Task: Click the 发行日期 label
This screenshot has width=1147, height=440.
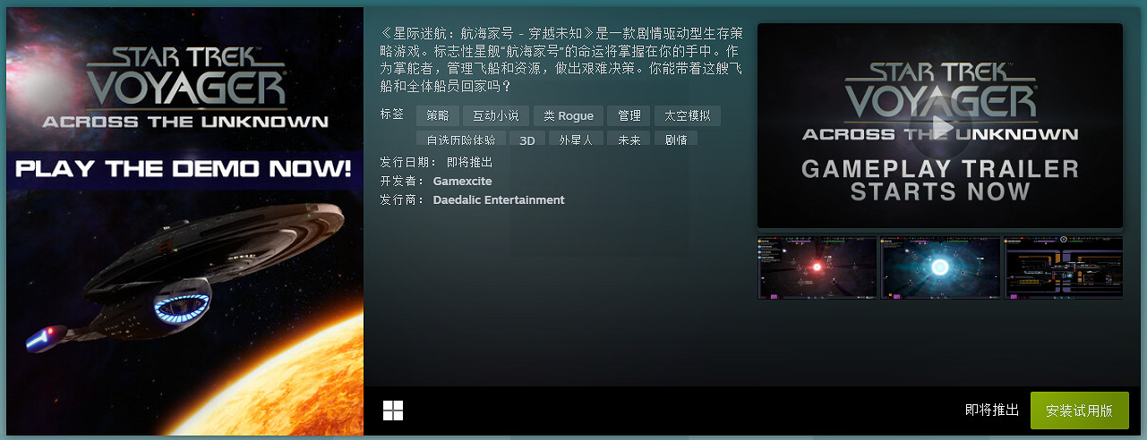Action: pos(409,162)
